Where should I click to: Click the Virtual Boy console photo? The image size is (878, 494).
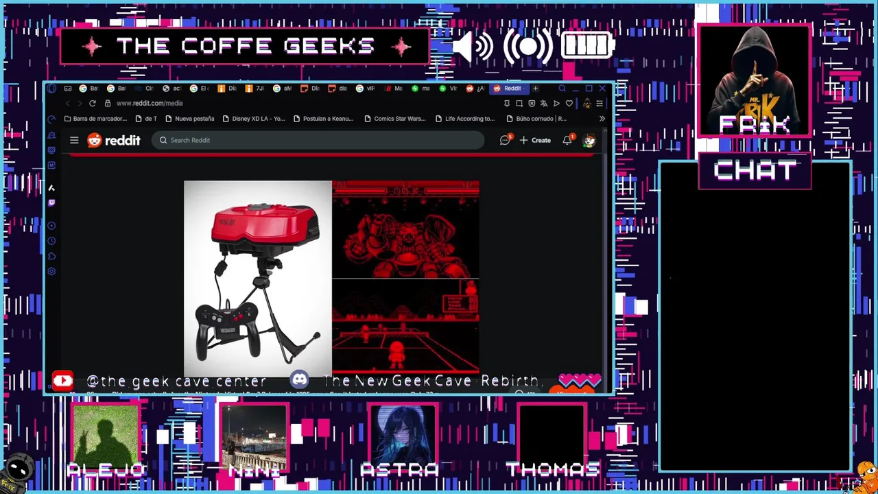tap(258, 278)
